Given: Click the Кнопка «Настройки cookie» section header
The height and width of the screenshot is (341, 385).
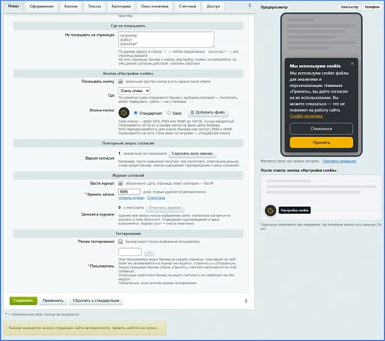Looking at the screenshot, I should tap(128, 73).
